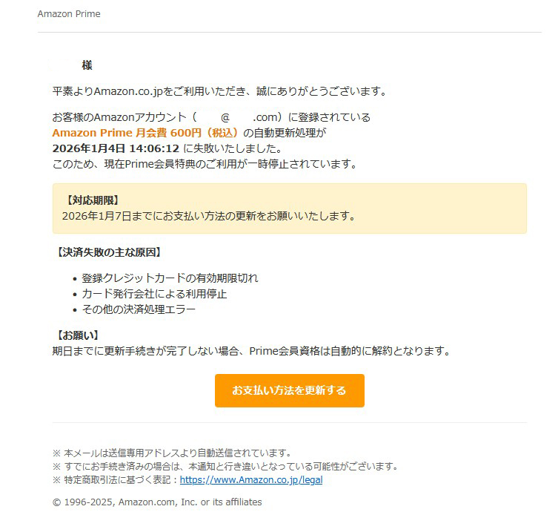This screenshot has height=512, width=558.
Task: Click the 【対応期限】 heading
Action: coord(93,200)
